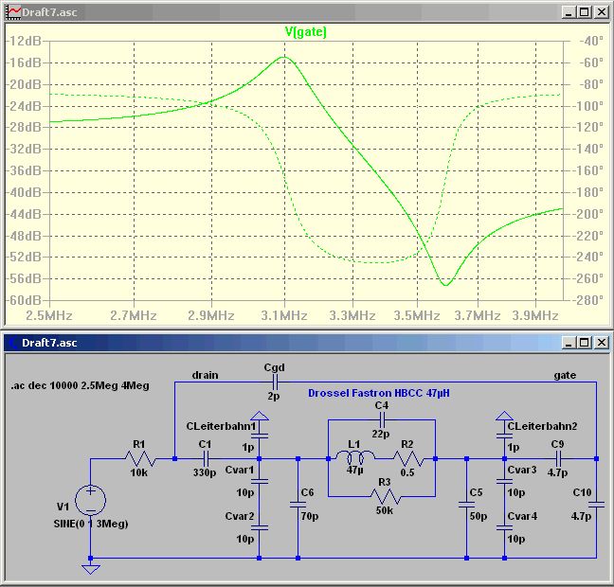The height and width of the screenshot is (587, 614).
Task: Click the ground symbol below V1
Action: [x=90, y=568]
